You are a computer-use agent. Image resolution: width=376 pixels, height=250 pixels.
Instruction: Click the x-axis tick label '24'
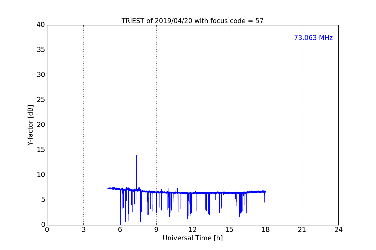pyautogui.click(x=338, y=230)
